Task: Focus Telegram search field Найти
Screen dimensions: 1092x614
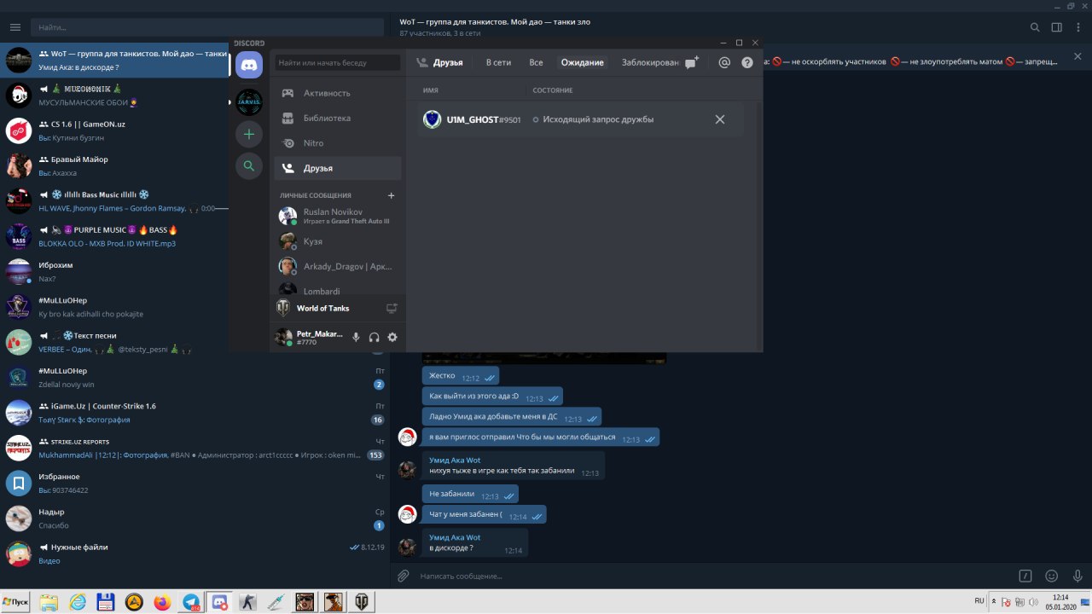Action: (x=207, y=27)
